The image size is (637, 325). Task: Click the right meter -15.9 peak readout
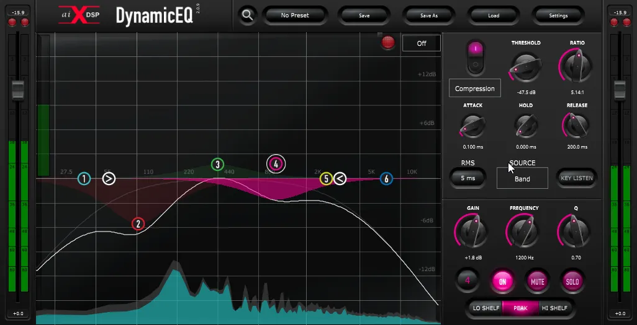click(620, 12)
